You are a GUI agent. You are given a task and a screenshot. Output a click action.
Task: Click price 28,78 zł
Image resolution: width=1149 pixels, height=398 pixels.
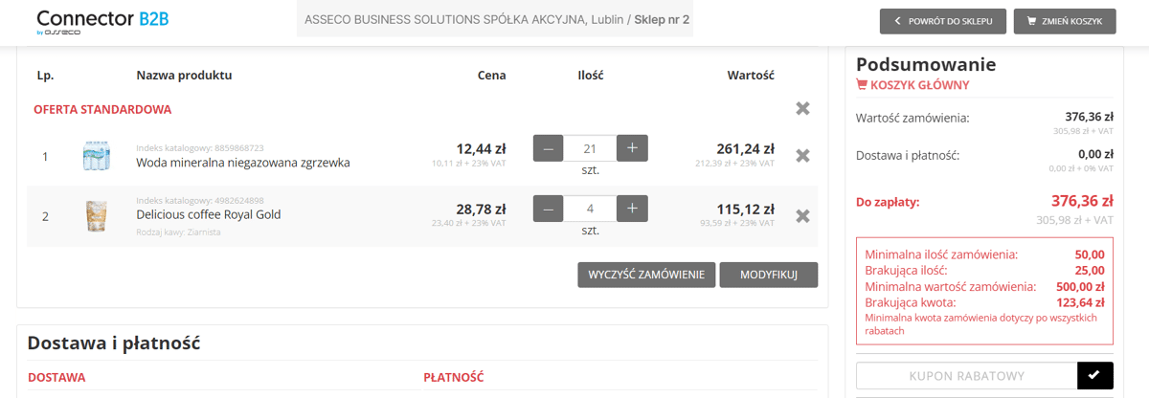[x=481, y=209]
